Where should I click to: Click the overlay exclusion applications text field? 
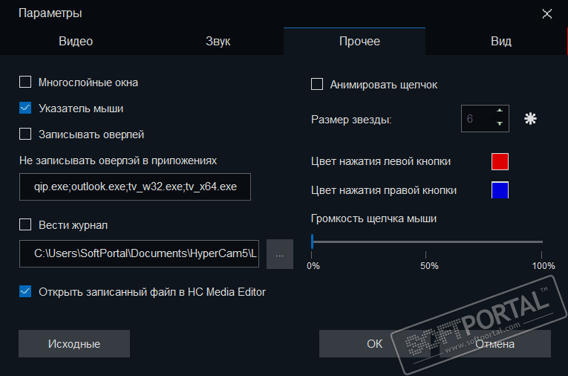[135, 187]
